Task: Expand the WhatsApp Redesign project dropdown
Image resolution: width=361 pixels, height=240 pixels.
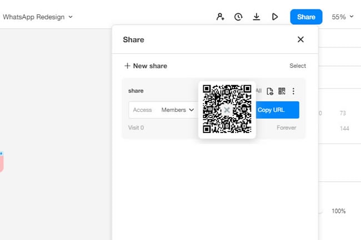Action: (38, 17)
